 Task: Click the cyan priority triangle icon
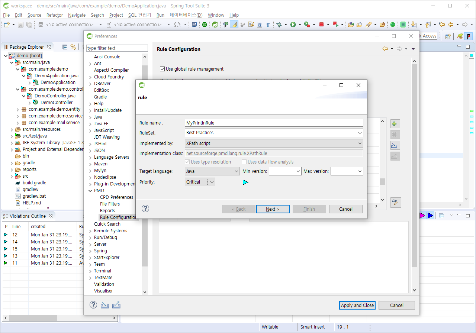pyautogui.click(x=245, y=182)
